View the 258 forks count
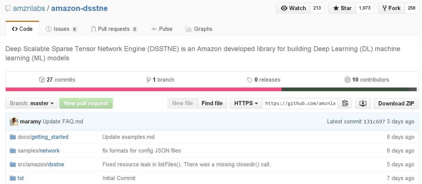 (x=411, y=8)
